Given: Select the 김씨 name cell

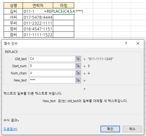Looking at the screenshot, I should click(13, 11).
